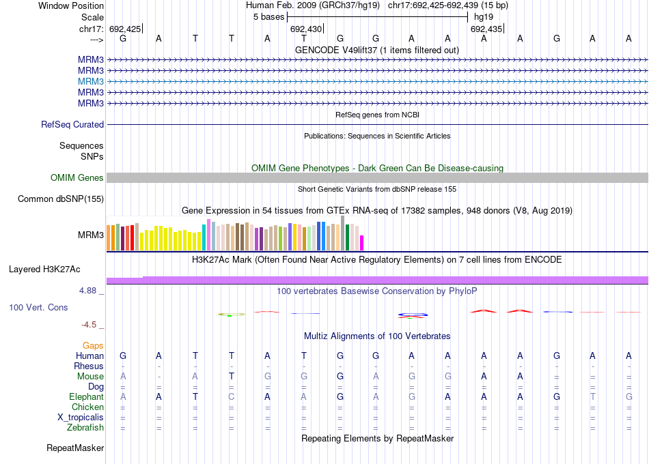Open Short Genetic Variants from dbSNP title
The height and width of the screenshot is (464, 649).
tap(377, 189)
